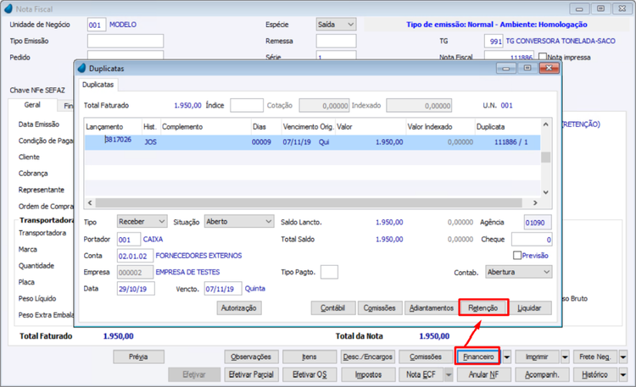Click the Duplicatas dialog droplet icon

[81, 68]
